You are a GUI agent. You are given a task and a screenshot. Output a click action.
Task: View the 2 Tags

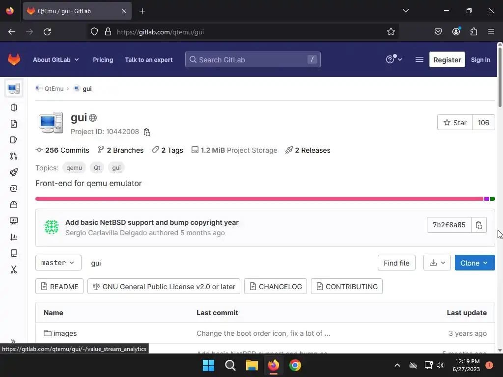point(168,150)
